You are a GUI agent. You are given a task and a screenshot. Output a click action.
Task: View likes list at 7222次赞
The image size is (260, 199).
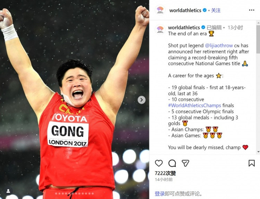(165, 173)
